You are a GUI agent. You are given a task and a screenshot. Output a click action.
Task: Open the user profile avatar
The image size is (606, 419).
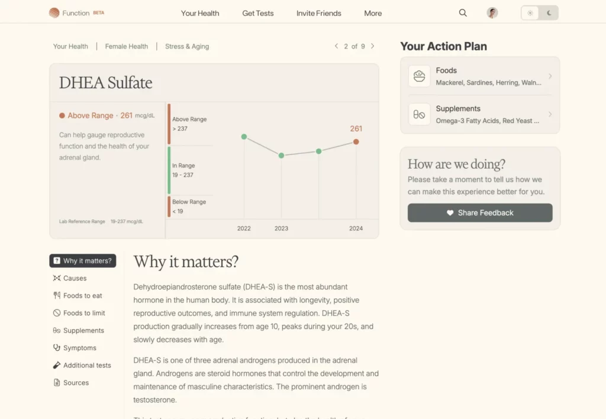492,13
